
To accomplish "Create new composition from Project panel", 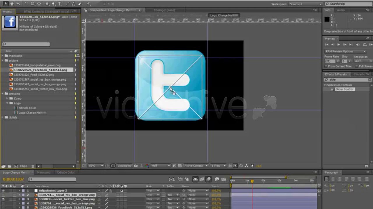I will (15, 166).
